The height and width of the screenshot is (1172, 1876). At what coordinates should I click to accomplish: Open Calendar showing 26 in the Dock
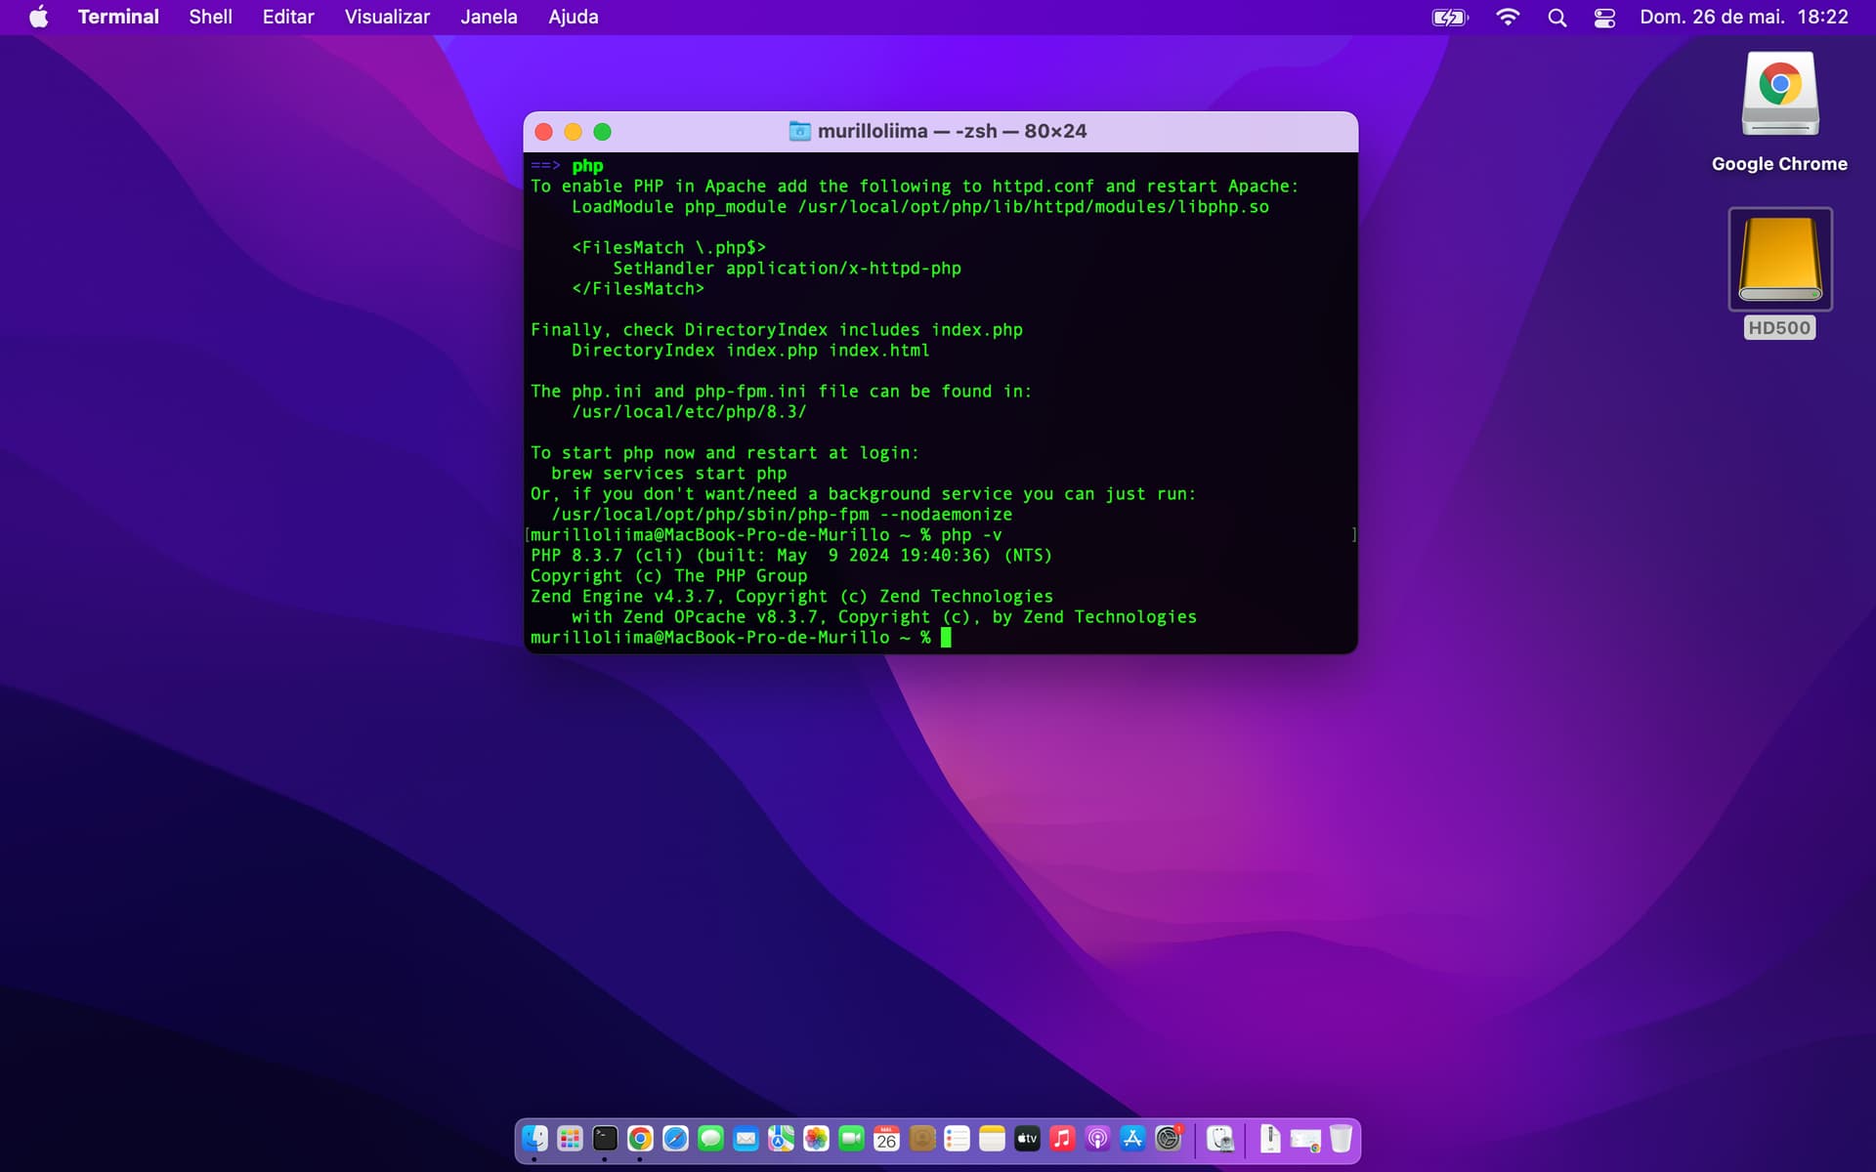click(x=886, y=1139)
